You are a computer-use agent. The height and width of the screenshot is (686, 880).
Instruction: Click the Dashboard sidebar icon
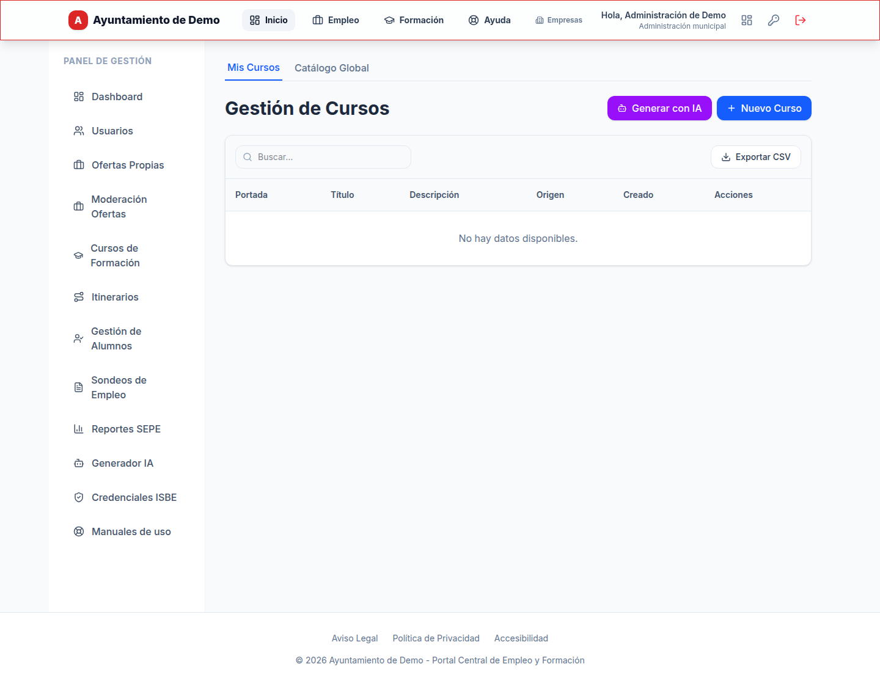pyautogui.click(x=79, y=97)
